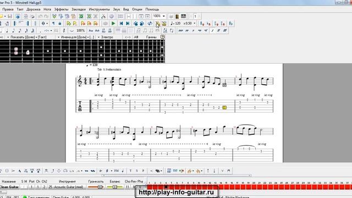Toggle the count-in icon next to metronome

(164, 23)
